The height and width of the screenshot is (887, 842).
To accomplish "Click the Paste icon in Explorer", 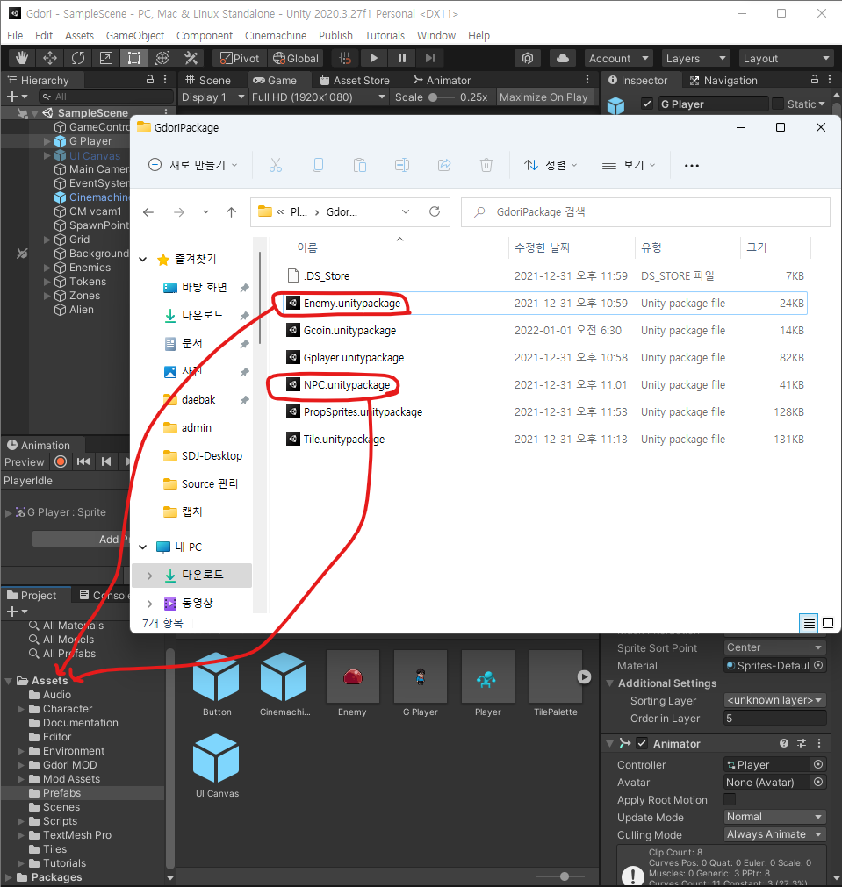I will point(360,165).
